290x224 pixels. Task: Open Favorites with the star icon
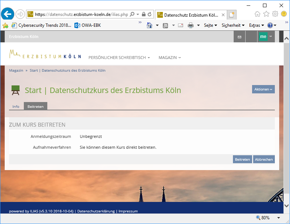click(x=266, y=14)
